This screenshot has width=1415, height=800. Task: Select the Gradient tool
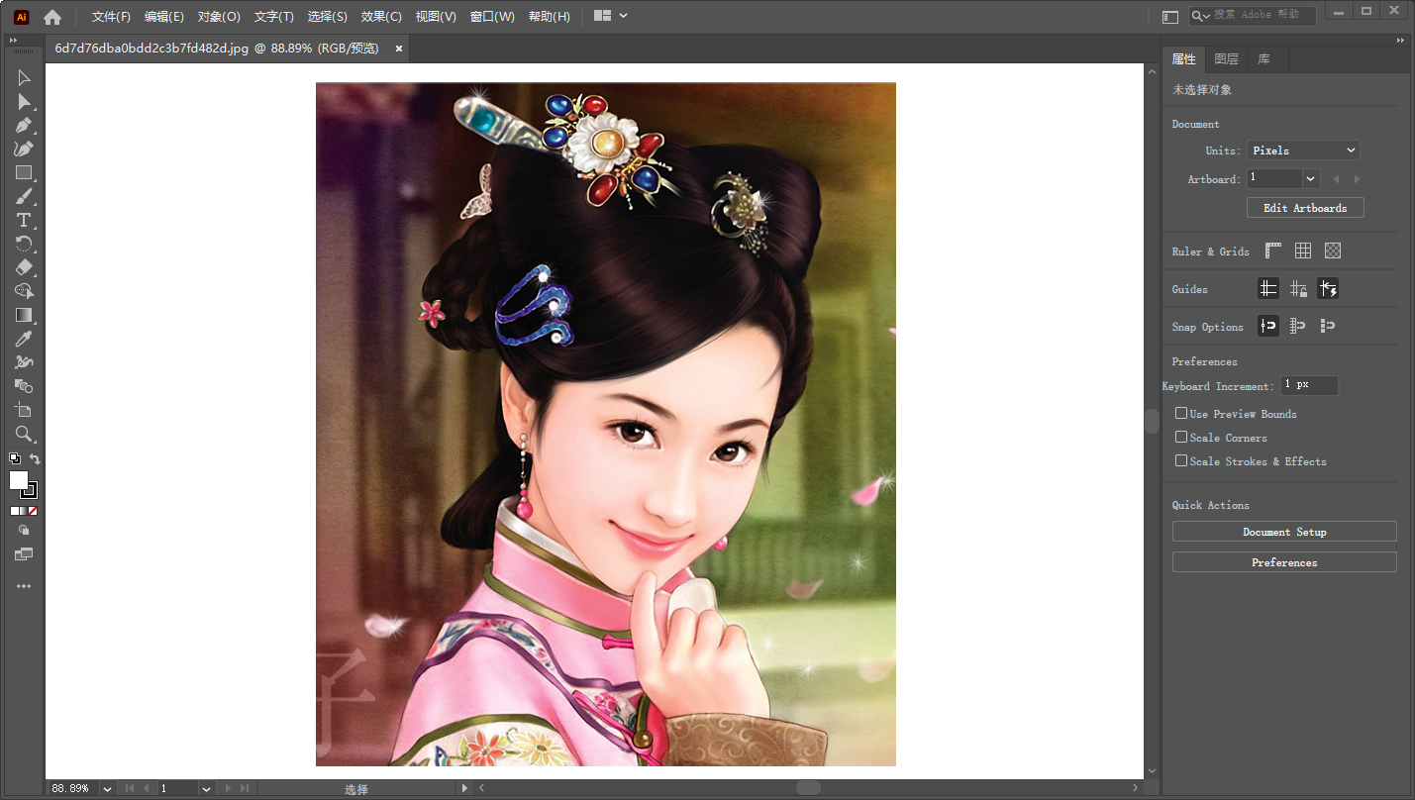pos(24,315)
